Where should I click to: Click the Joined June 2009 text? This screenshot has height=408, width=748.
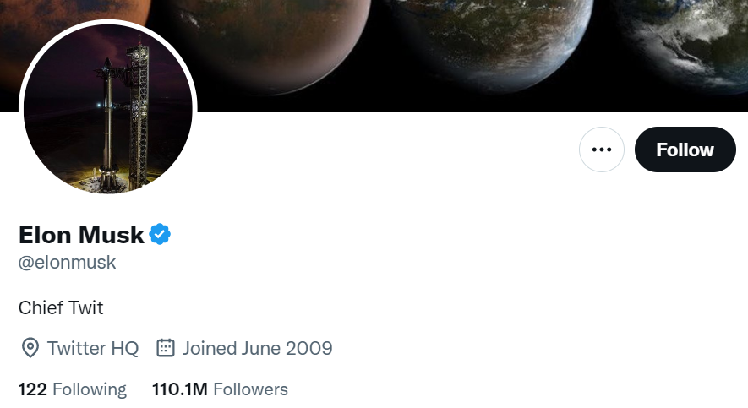(257, 348)
